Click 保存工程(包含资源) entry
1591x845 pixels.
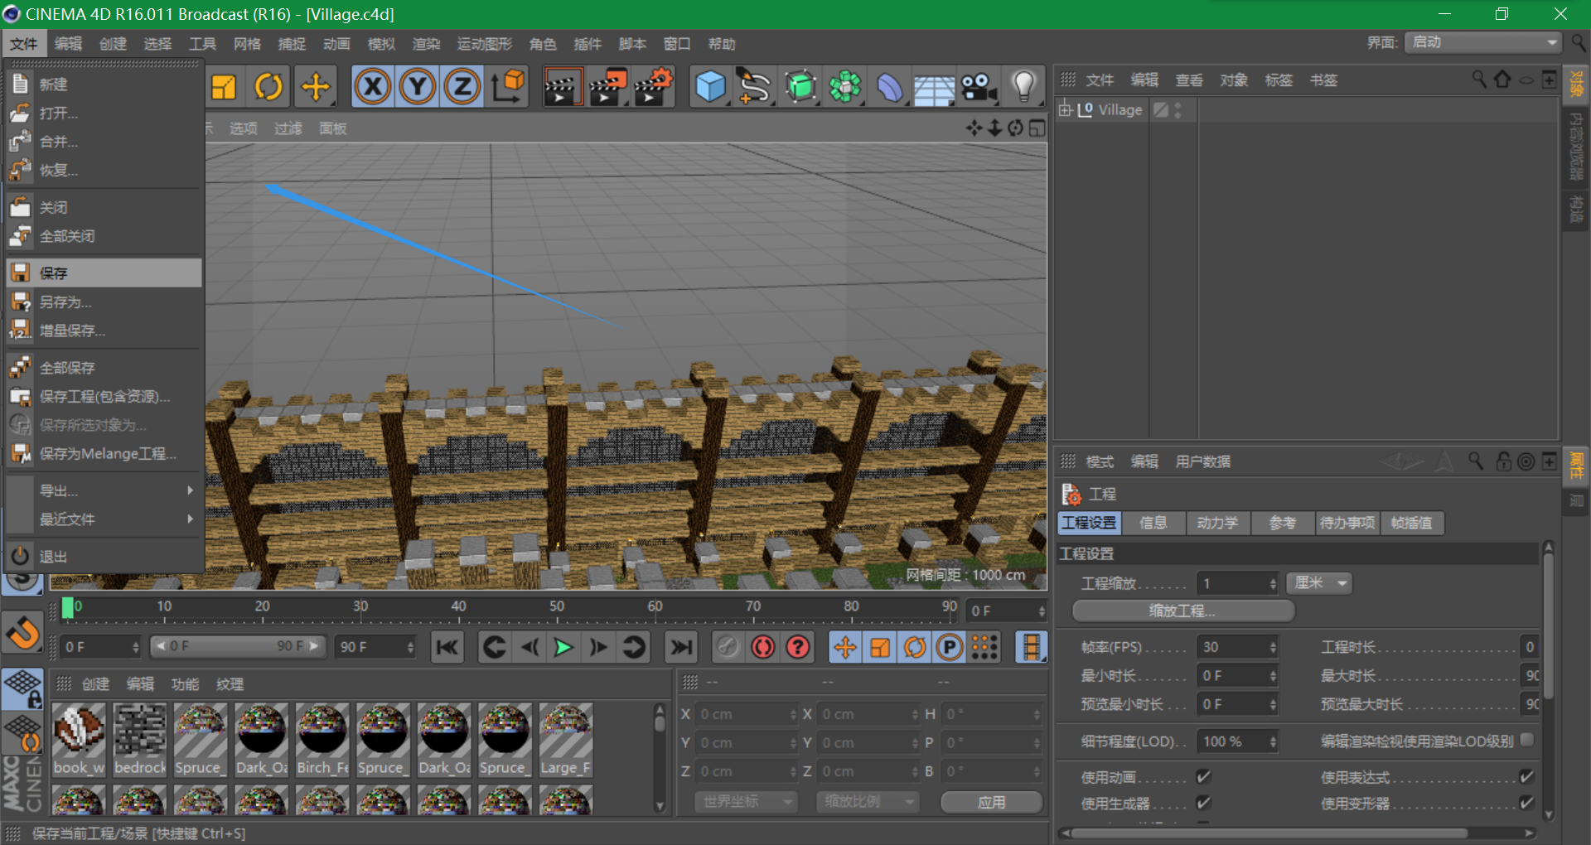pyautogui.click(x=104, y=396)
